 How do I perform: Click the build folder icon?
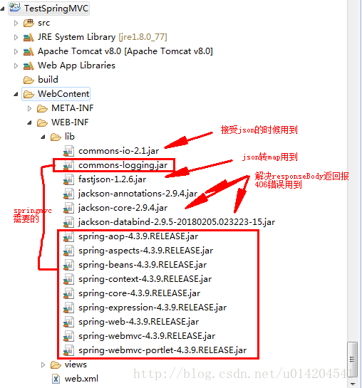point(29,80)
